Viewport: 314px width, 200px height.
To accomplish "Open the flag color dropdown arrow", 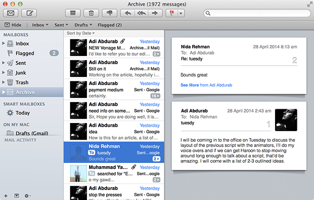I will point(181,13).
